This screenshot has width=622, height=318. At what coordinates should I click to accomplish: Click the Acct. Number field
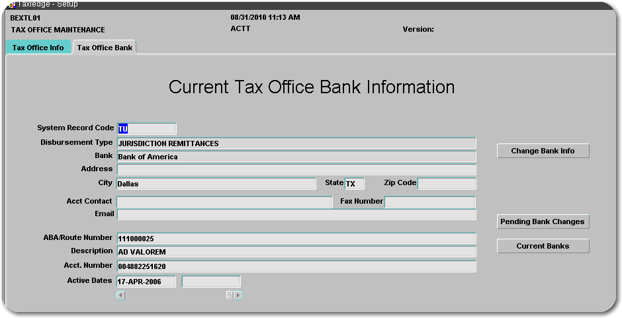pyautogui.click(x=296, y=266)
